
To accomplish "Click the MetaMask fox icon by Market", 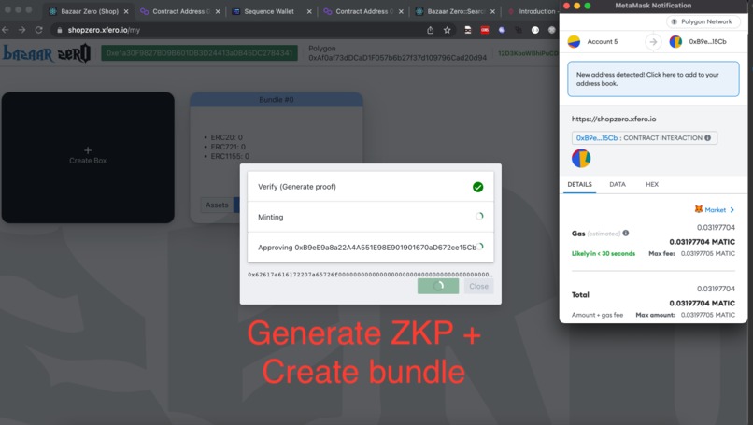I will (699, 209).
